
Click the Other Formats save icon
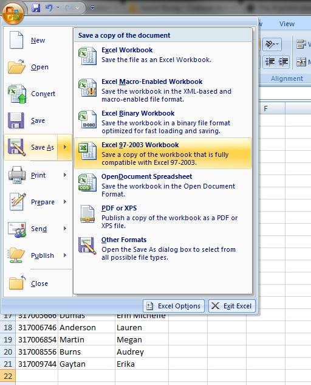click(87, 246)
